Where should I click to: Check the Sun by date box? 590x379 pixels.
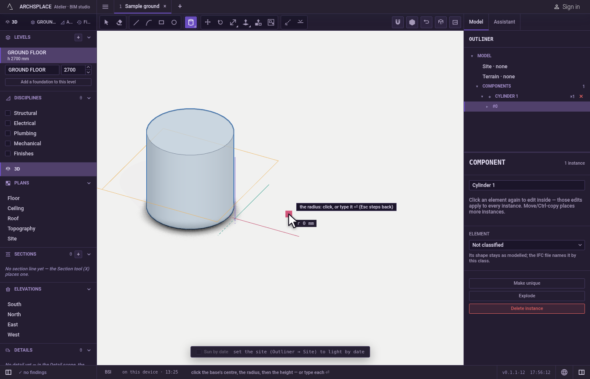click(x=198, y=352)
